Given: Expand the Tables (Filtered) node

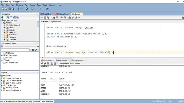Looking at the screenshot, I should click(x=4, y=25).
